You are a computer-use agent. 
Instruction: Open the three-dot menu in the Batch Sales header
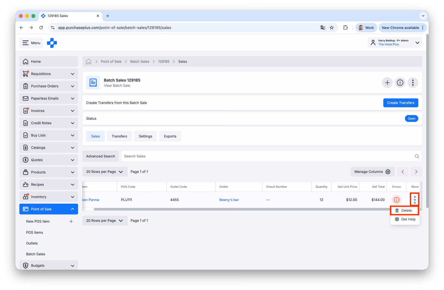pos(413,83)
